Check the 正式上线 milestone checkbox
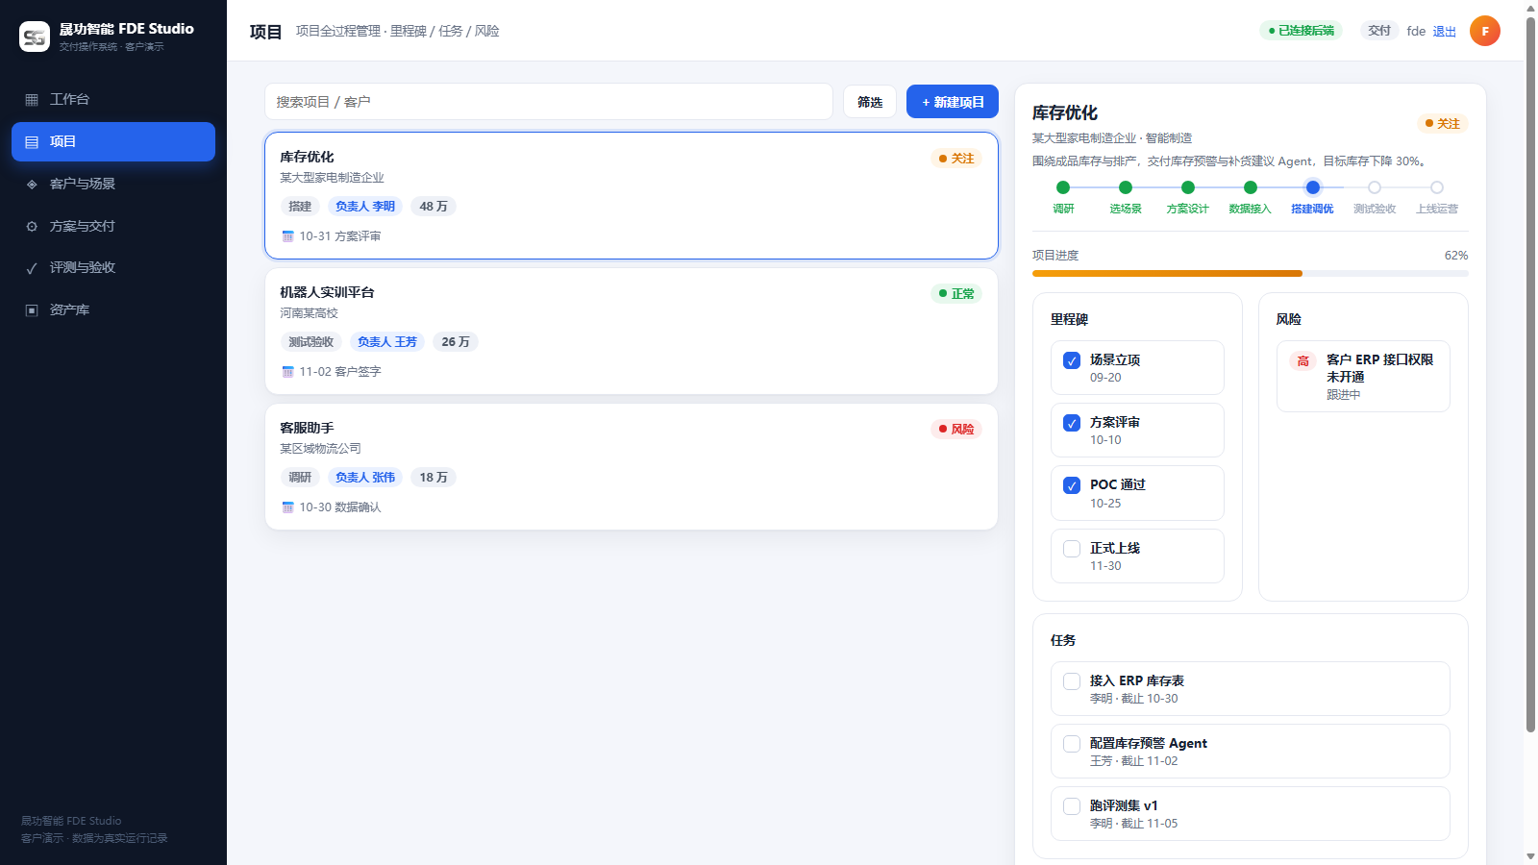 pyautogui.click(x=1072, y=549)
